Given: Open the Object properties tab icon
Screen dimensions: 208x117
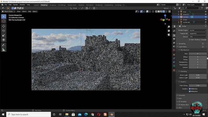Looking at the screenshot, I should [174, 55].
